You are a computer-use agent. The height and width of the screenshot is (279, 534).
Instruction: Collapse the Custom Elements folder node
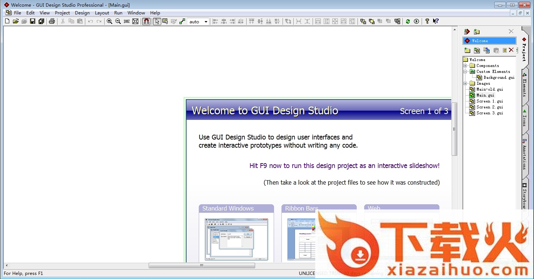pos(465,71)
